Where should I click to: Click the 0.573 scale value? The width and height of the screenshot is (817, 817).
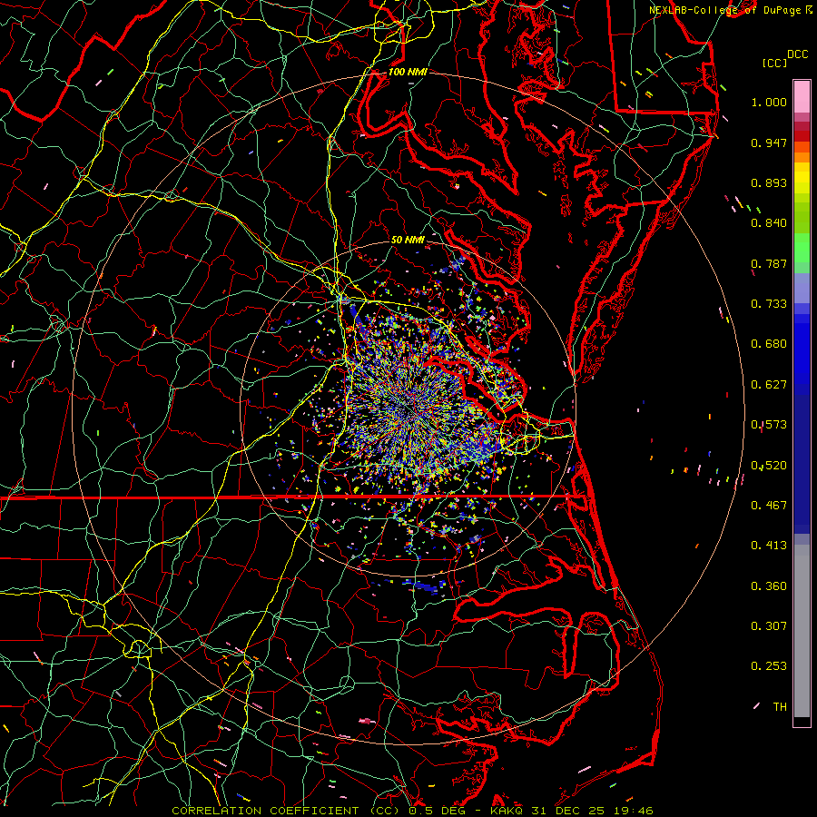(769, 425)
